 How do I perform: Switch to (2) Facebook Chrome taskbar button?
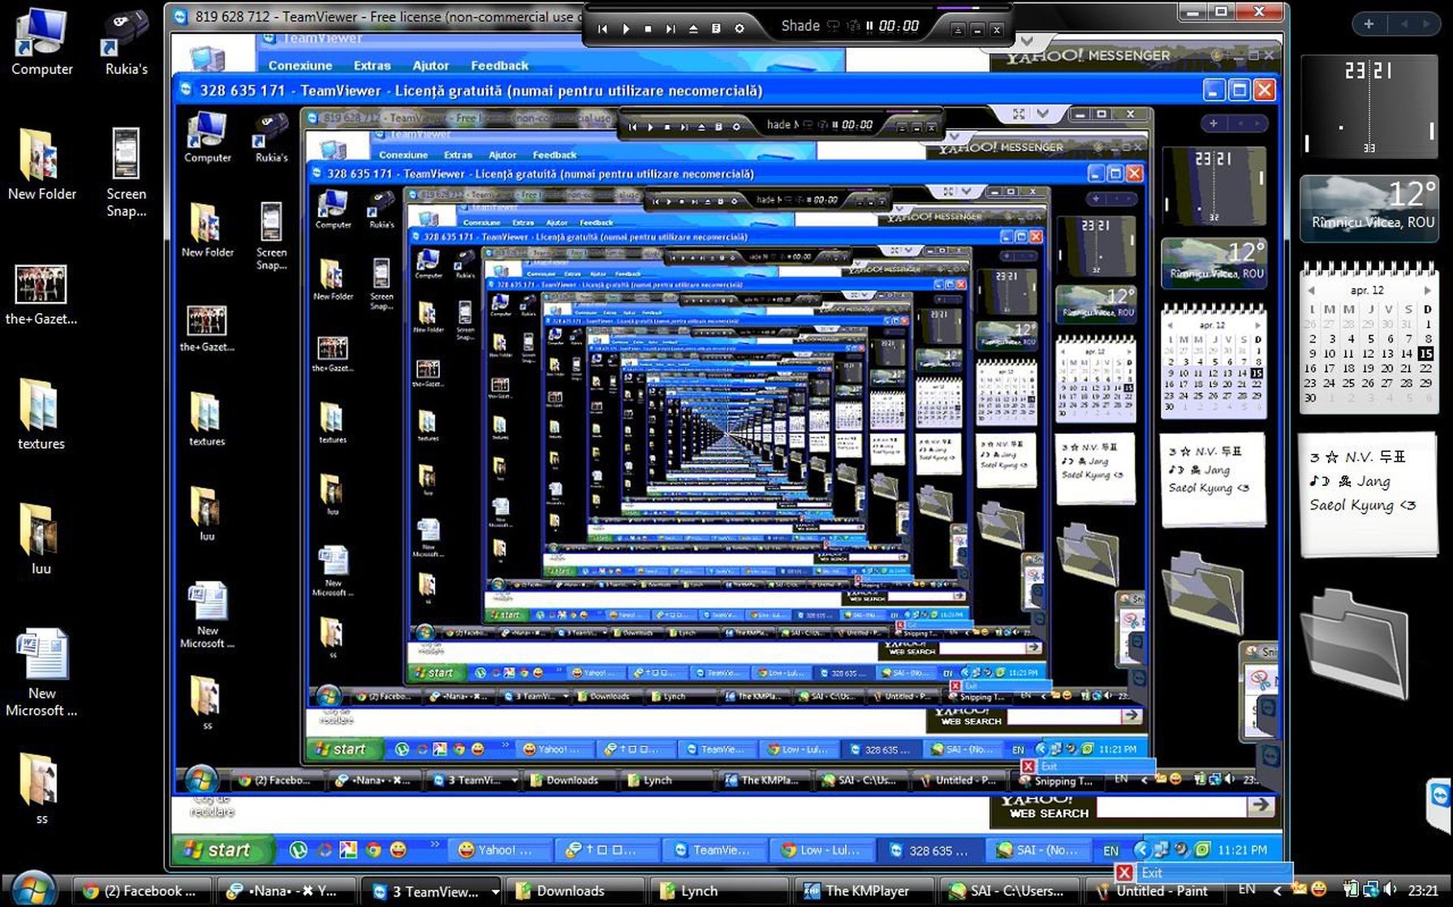(142, 891)
